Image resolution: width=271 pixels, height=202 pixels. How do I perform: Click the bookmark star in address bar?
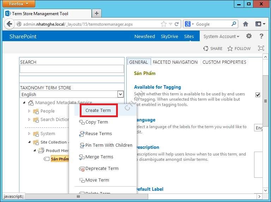point(163,24)
